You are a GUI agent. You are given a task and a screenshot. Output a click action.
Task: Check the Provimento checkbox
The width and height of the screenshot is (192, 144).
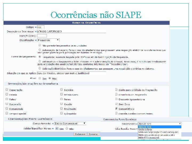click(62, 109)
